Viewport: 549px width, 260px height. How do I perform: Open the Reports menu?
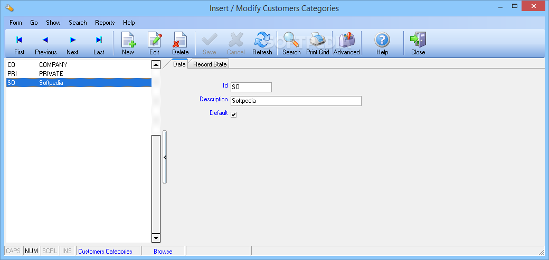point(105,22)
